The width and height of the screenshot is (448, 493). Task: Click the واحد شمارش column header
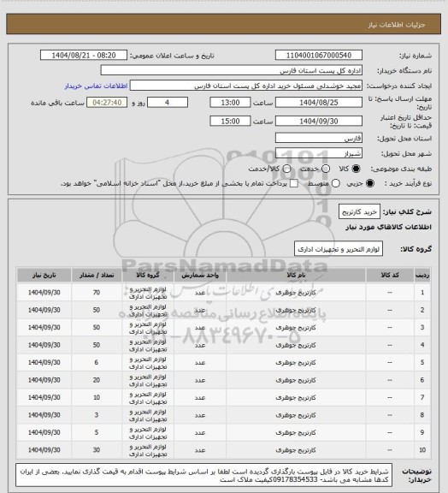(x=200, y=275)
